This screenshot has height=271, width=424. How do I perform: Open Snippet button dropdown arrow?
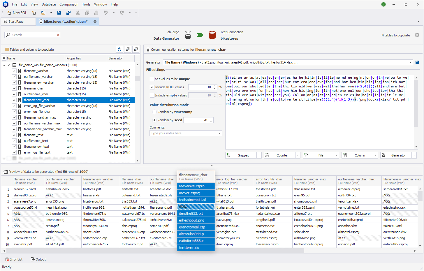coord(259,155)
